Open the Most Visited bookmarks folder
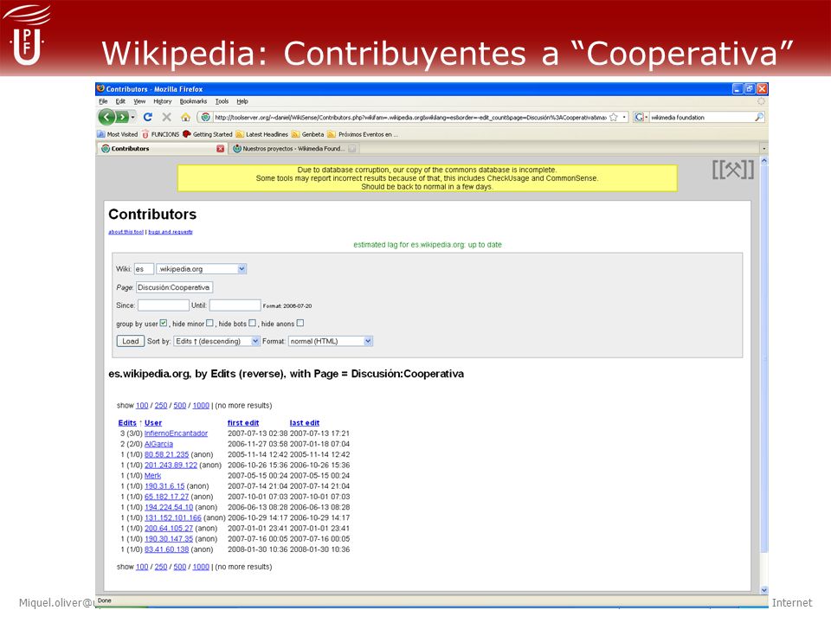 pos(117,135)
